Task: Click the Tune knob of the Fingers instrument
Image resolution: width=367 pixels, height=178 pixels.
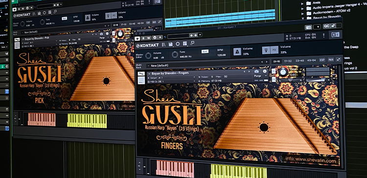Action: tap(283, 72)
